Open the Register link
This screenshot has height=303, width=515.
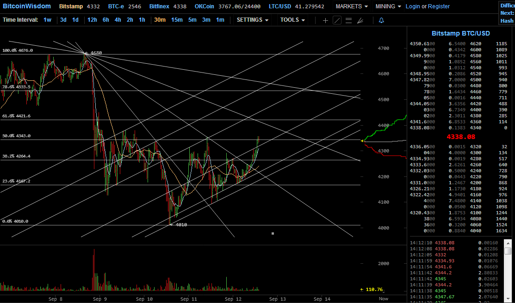[x=439, y=6]
